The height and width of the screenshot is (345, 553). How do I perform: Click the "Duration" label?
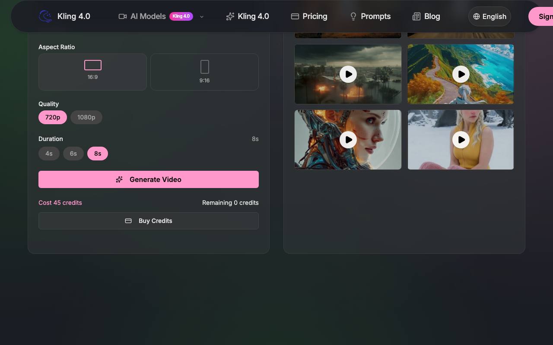click(51, 139)
